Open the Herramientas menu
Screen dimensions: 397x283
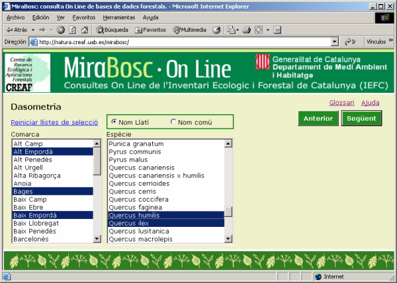coord(119,18)
